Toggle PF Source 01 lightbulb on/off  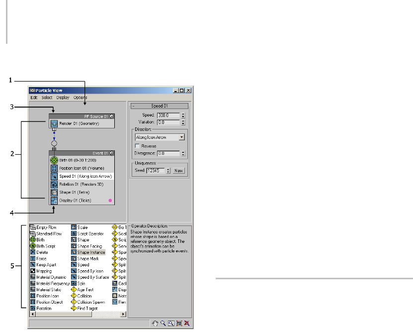click(x=112, y=116)
